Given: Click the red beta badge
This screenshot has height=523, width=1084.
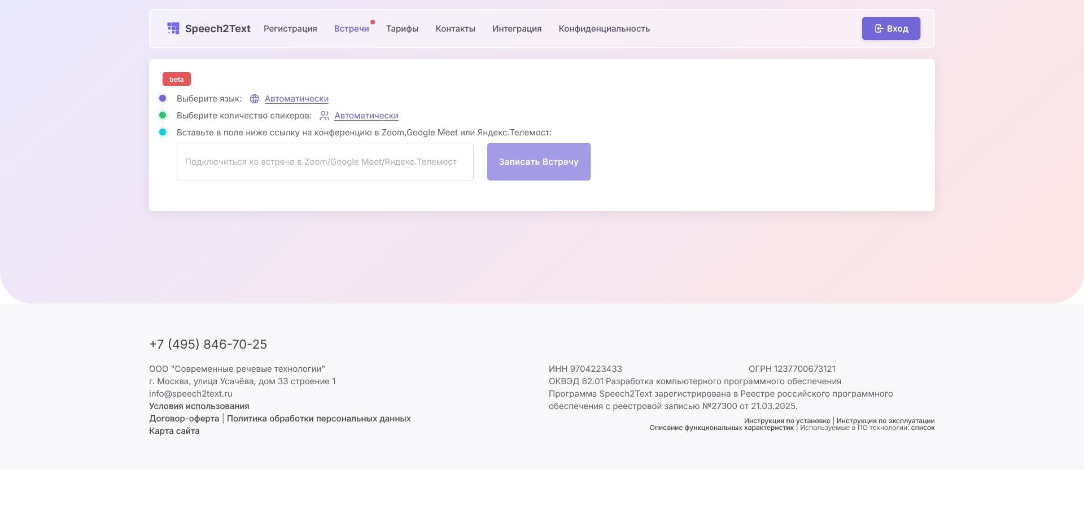Looking at the screenshot, I should pos(177,79).
